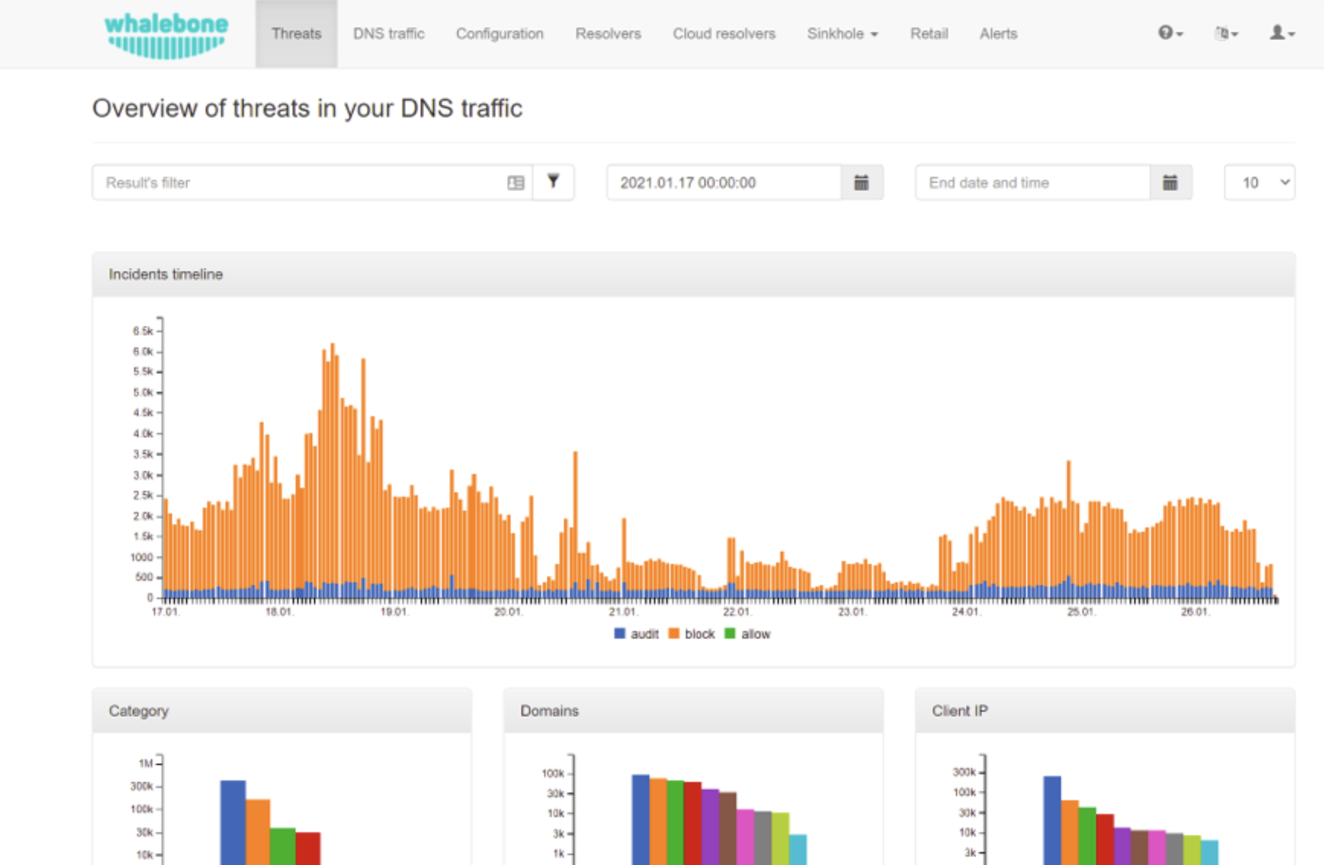Open the end date calendar picker

(x=1170, y=183)
